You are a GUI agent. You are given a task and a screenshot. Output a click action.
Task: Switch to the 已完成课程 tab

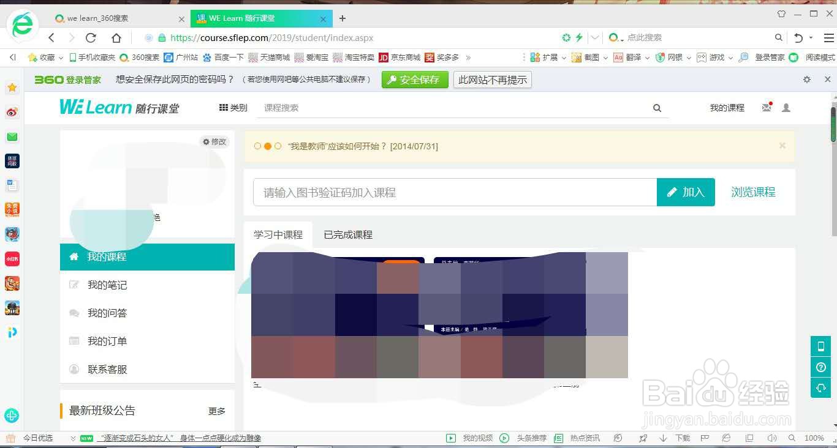click(347, 234)
